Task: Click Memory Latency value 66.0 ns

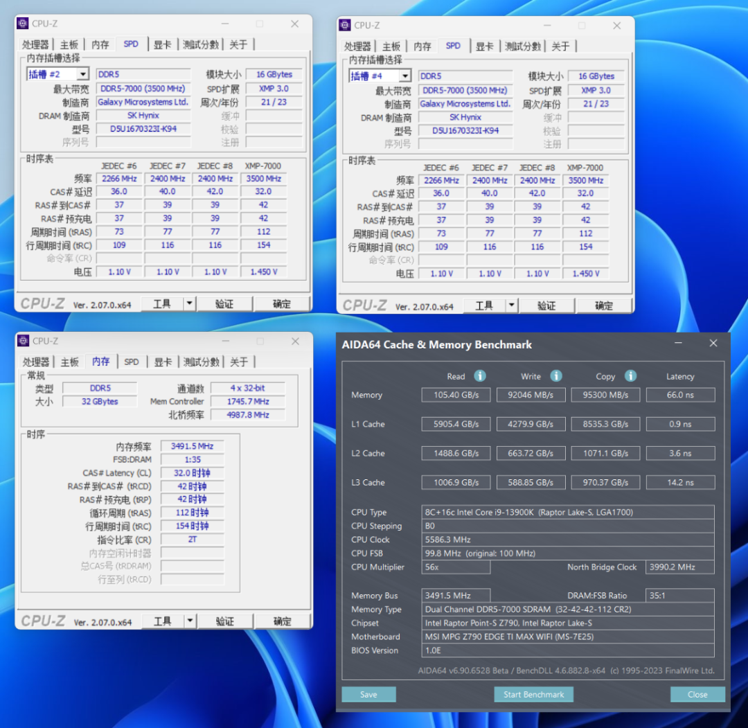Action: (680, 395)
